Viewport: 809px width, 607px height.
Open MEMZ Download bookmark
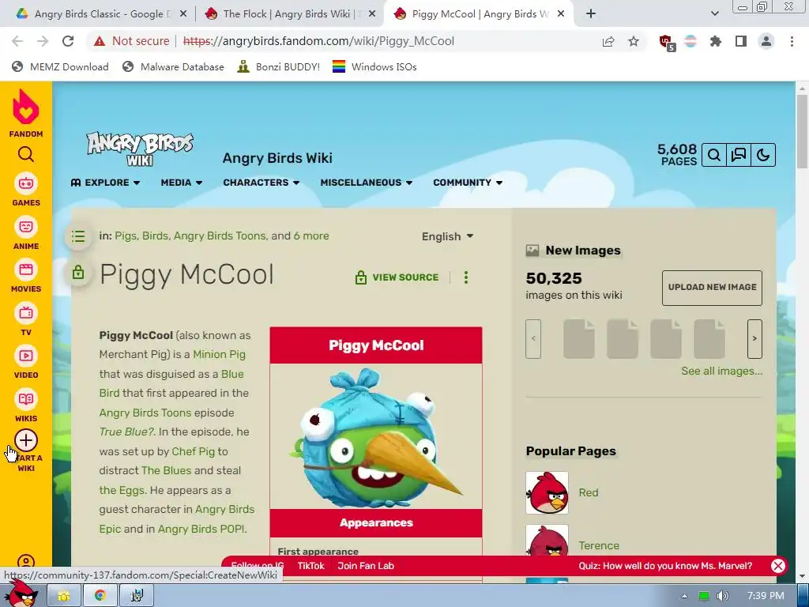(60, 67)
